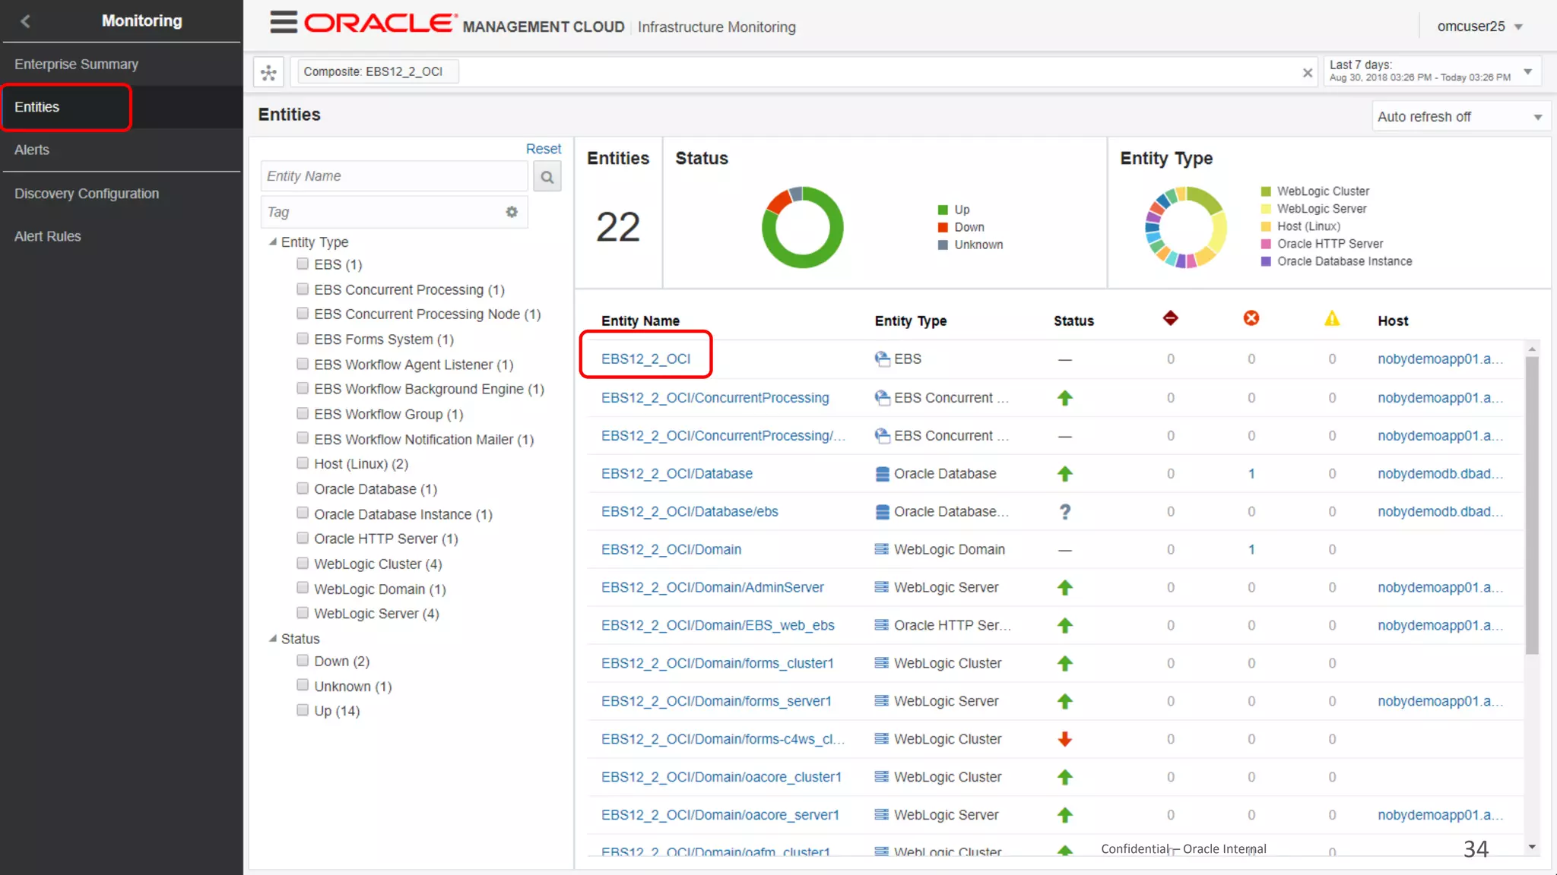The height and width of the screenshot is (875, 1557).
Task: Click red down arrow for forms-c4ws cluster
Action: coord(1065,739)
